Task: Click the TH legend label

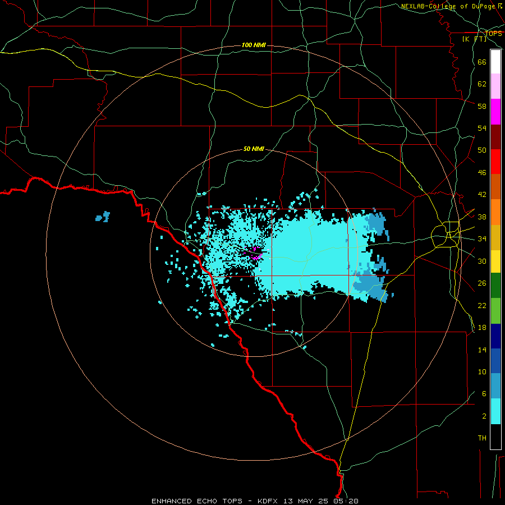Action: 482,438
